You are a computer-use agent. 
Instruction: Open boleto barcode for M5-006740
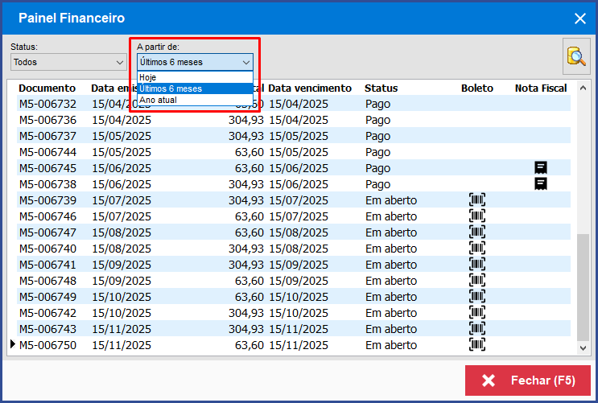click(477, 249)
